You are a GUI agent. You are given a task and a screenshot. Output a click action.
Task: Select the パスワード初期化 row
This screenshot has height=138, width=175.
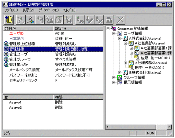(x=53, y=75)
